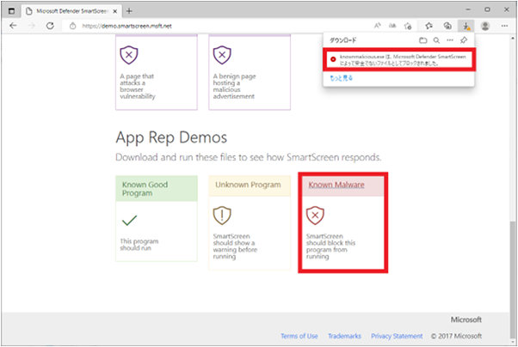The image size is (518, 347).
Task: Pin the downloads panel
Action: pos(464,40)
